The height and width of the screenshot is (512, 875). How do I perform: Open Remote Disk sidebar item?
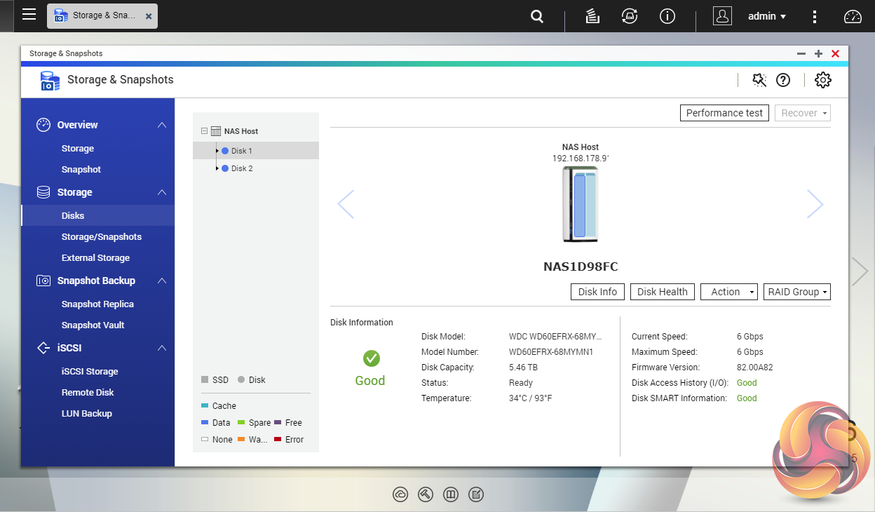[x=88, y=393]
